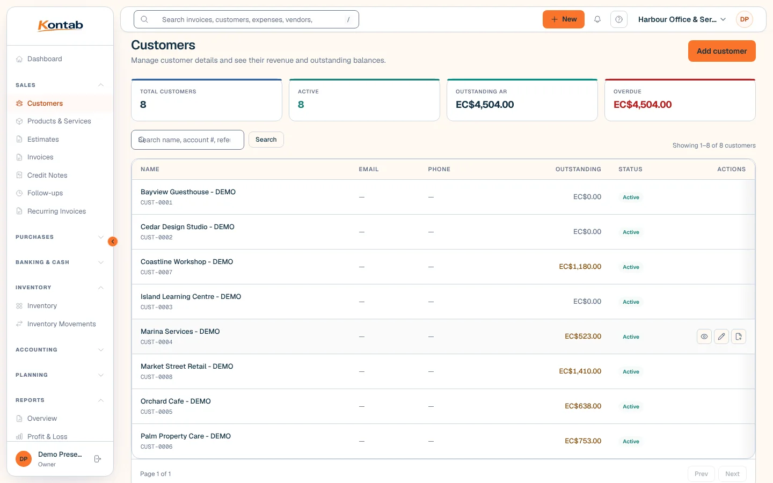Expand the Purchases section
The width and height of the screenshot is (773, 483).
coord(60,237)
